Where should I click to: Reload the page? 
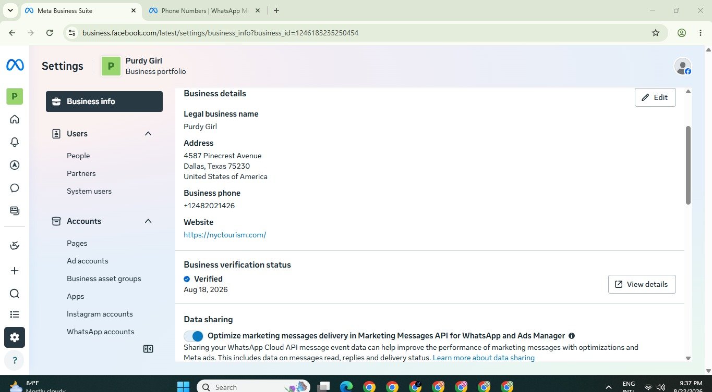[x=50, y=33]
